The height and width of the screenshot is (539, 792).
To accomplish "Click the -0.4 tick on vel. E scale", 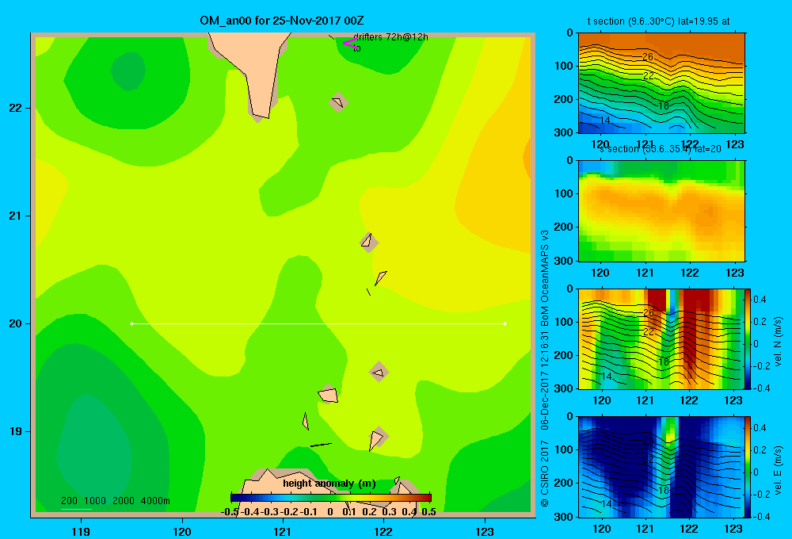I will click(x=760, y=516).
